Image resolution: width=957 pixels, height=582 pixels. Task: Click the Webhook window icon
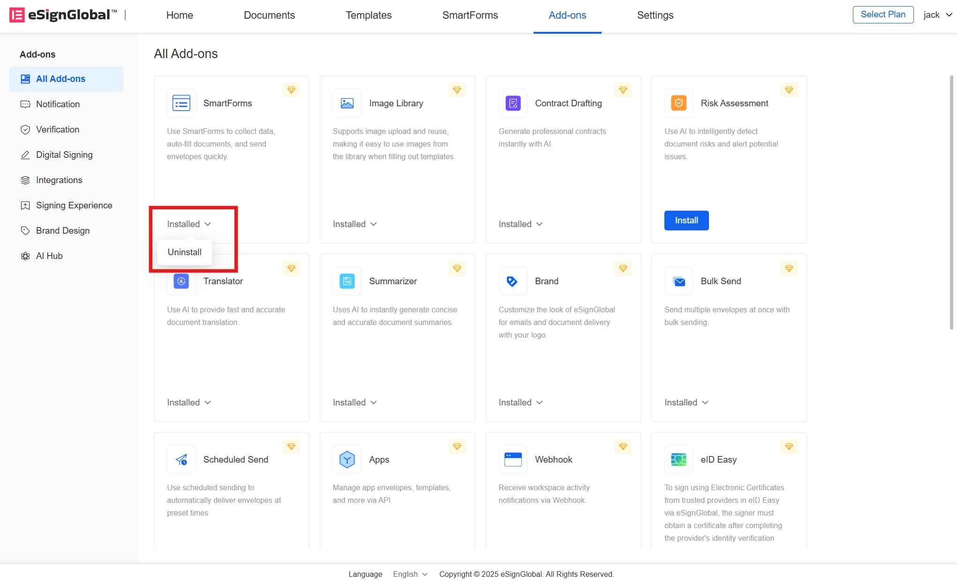(513, 459)
